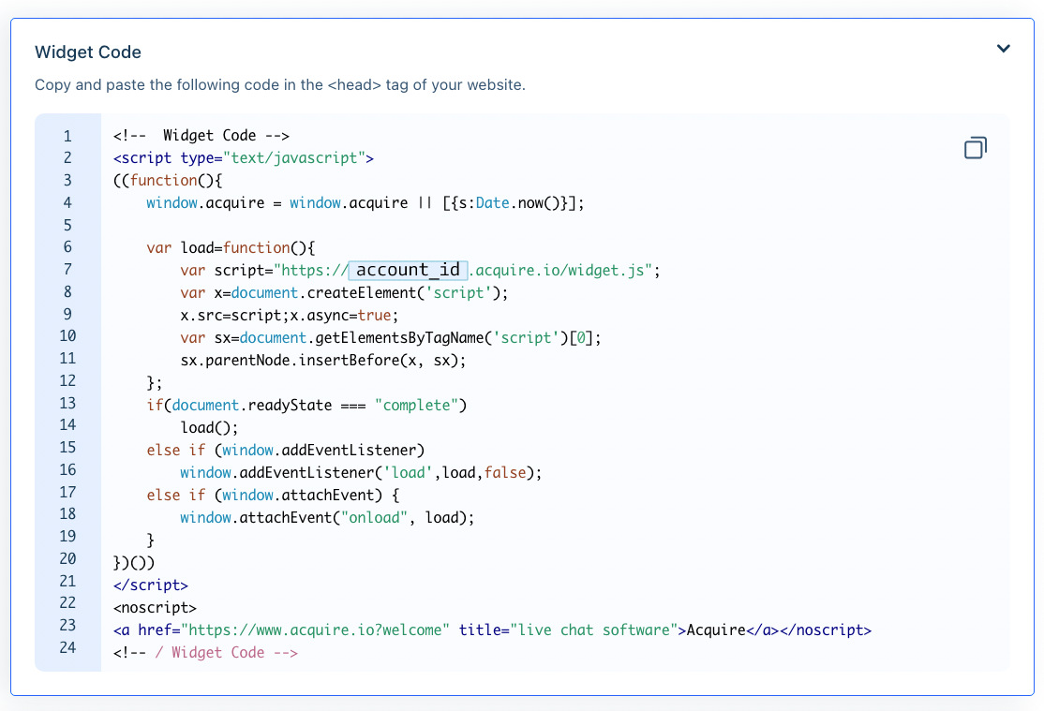The width and height of the screenshot is (1044, 711).
Task: Click the window.acquire assignment line
Action: click(x=365, y=203)
